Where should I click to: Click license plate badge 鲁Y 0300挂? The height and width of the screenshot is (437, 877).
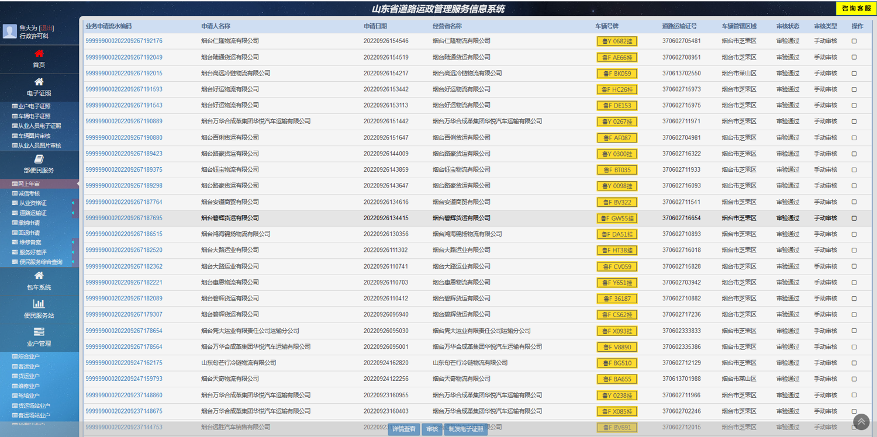click(x=617, y=154)
